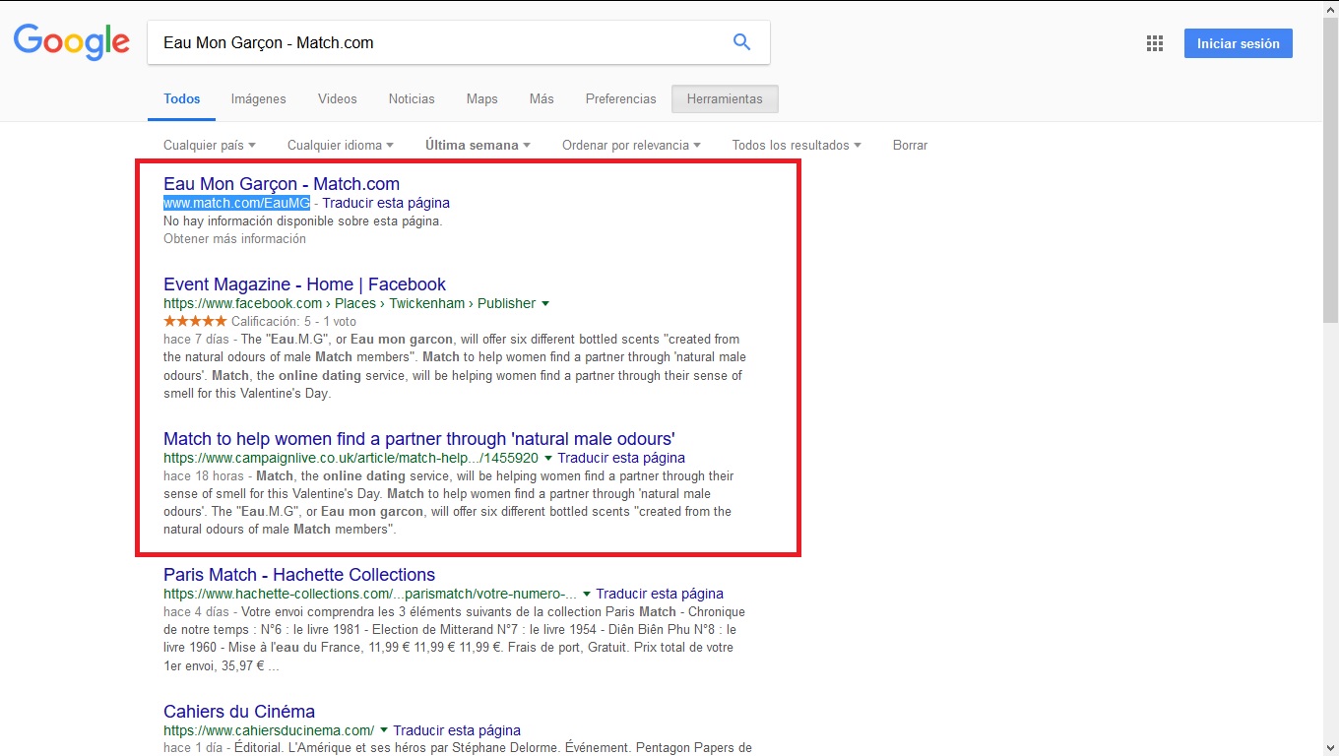Image resolution: width=1339 pixels, height=756 pixels.
Task: Click Borrar to clear filters
Action: click(910, 145)
